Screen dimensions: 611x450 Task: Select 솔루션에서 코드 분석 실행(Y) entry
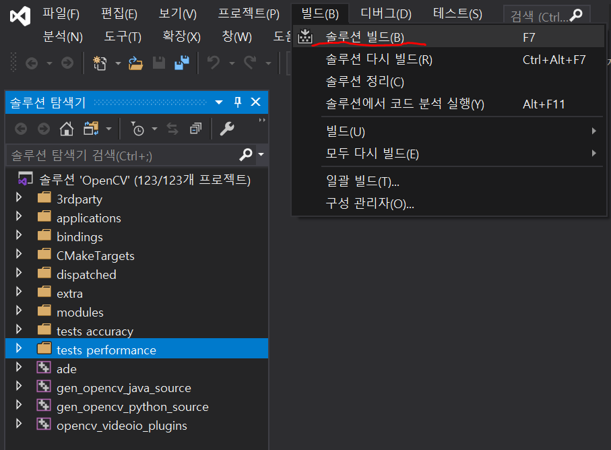pyautogui.click(x=449, y=104)
